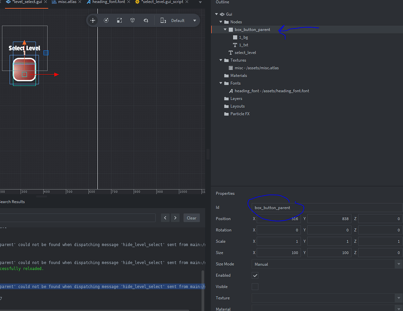
Task: Collapse the box_button_parent node
Action: coord(225,29)
